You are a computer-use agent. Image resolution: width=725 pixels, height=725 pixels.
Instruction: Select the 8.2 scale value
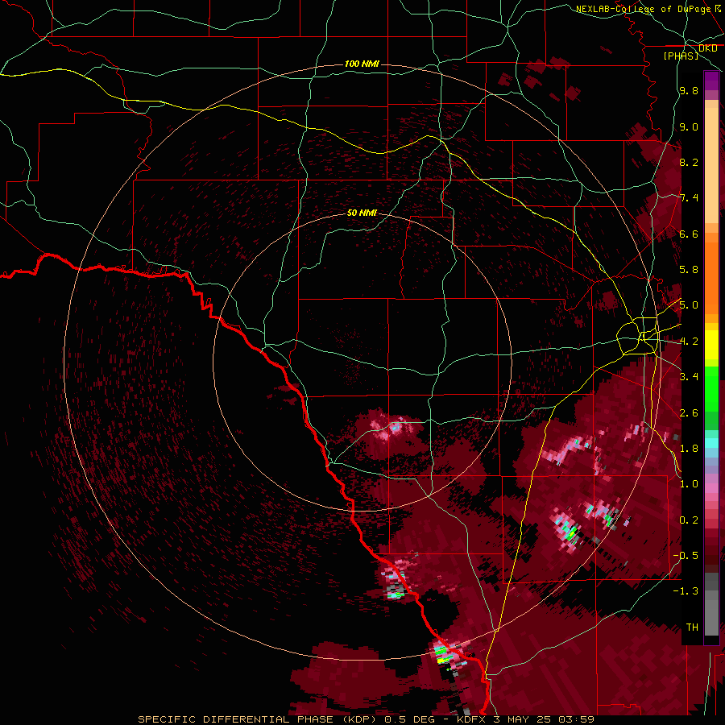point(689,162)
